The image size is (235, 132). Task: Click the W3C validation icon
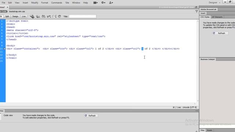49,16
